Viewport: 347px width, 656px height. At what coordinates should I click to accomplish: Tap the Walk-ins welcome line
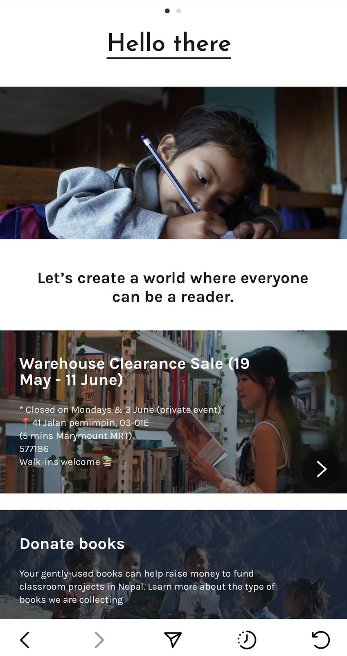[65, 462]
